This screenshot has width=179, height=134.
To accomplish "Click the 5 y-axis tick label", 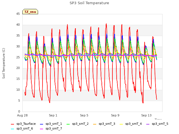I will click(x=19, y=100).
